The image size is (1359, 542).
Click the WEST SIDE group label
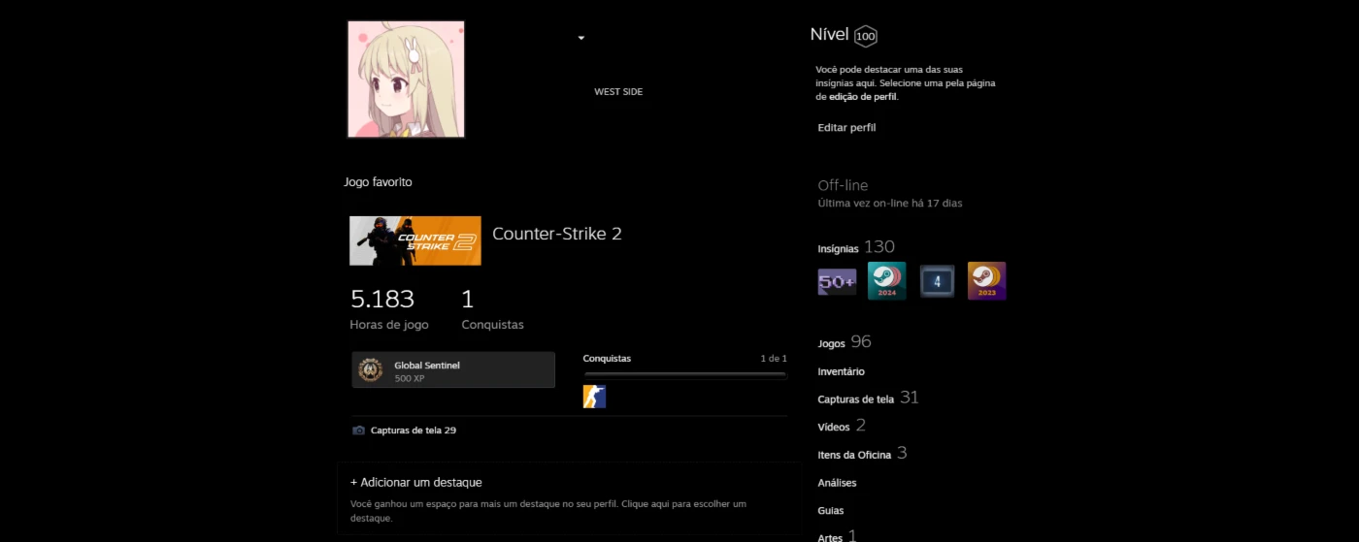[618, 92]
